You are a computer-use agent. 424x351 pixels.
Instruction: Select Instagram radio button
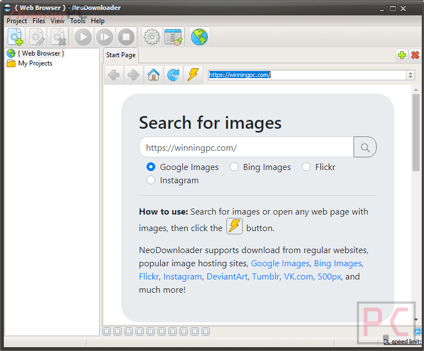pos(151,180)
